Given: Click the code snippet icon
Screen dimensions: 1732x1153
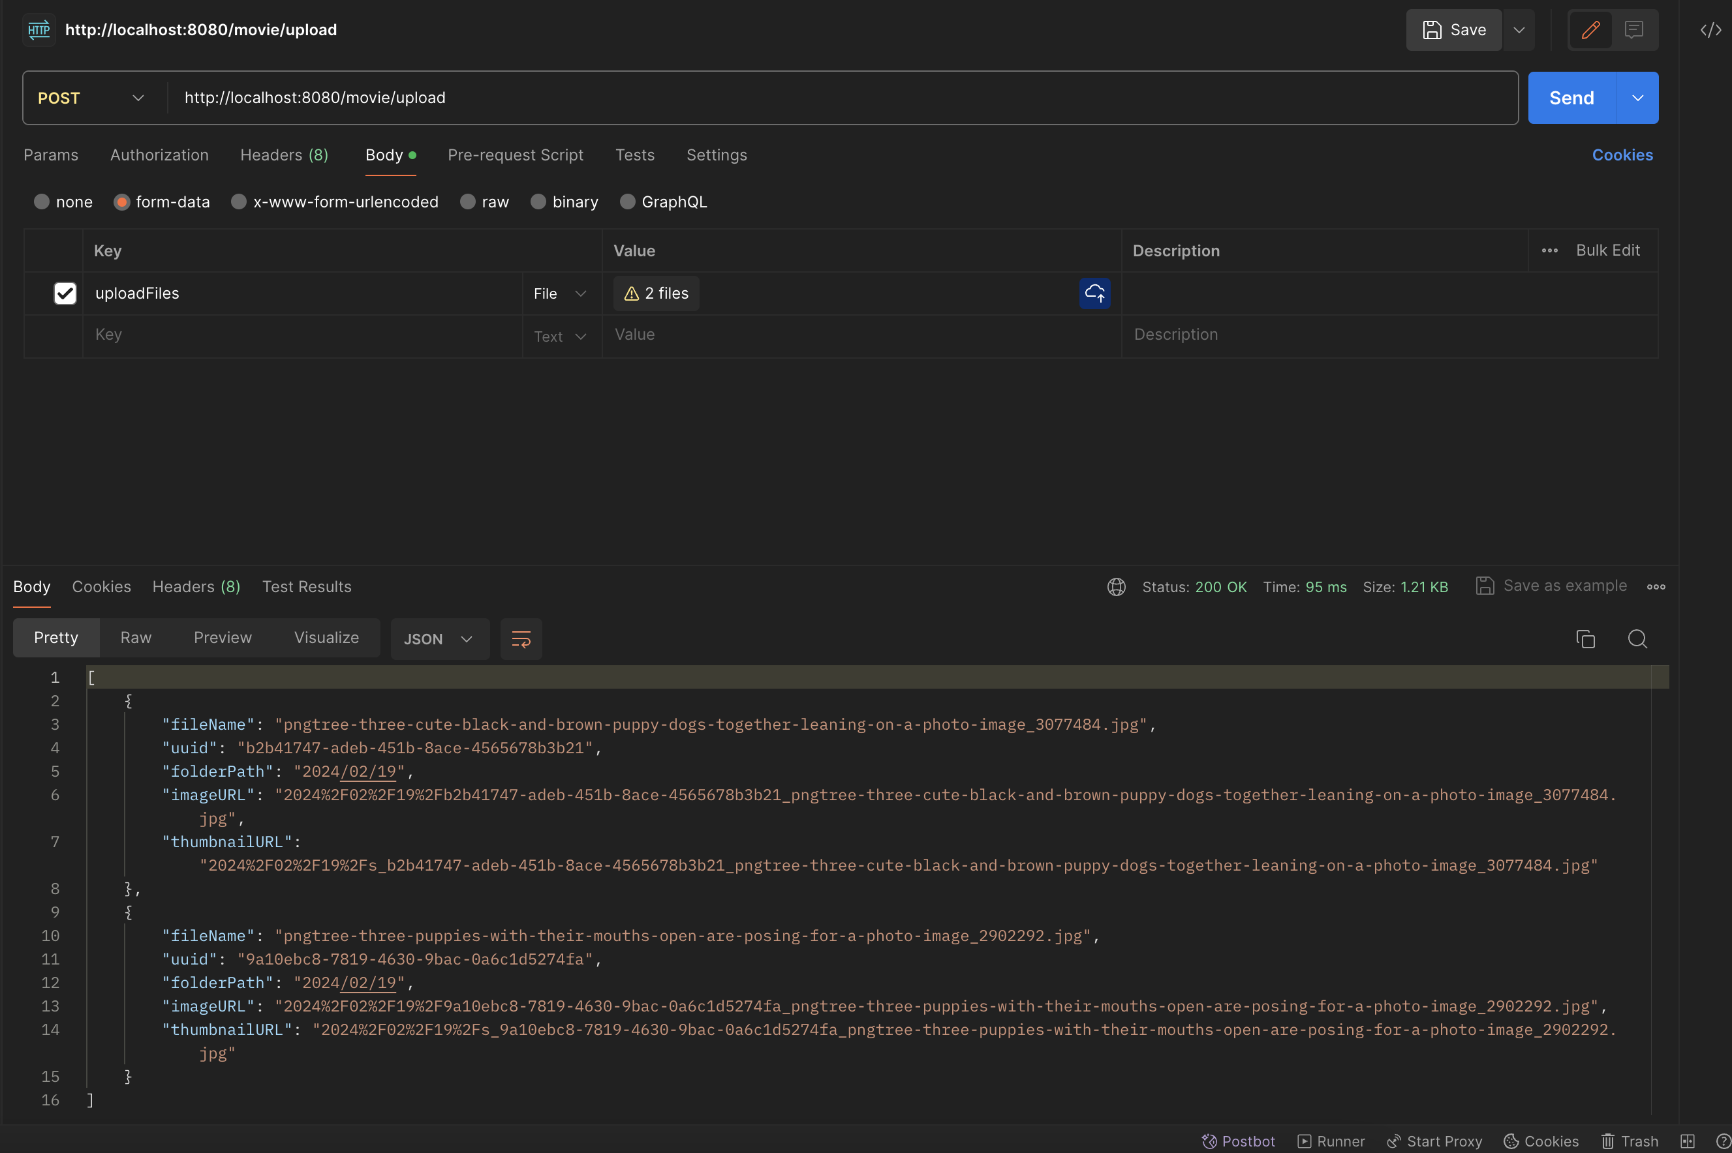Looking at the screenshot, I should pyautogui.click(x=1710, y=30).
